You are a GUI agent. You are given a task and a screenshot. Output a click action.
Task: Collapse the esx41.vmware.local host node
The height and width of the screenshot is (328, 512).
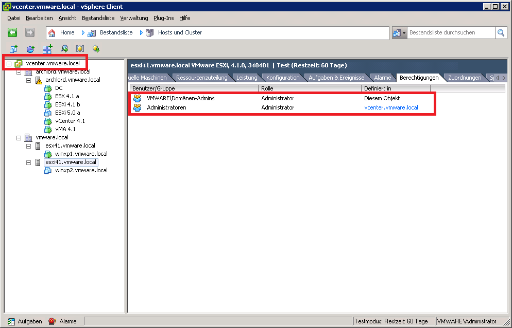tap(29, 145)
